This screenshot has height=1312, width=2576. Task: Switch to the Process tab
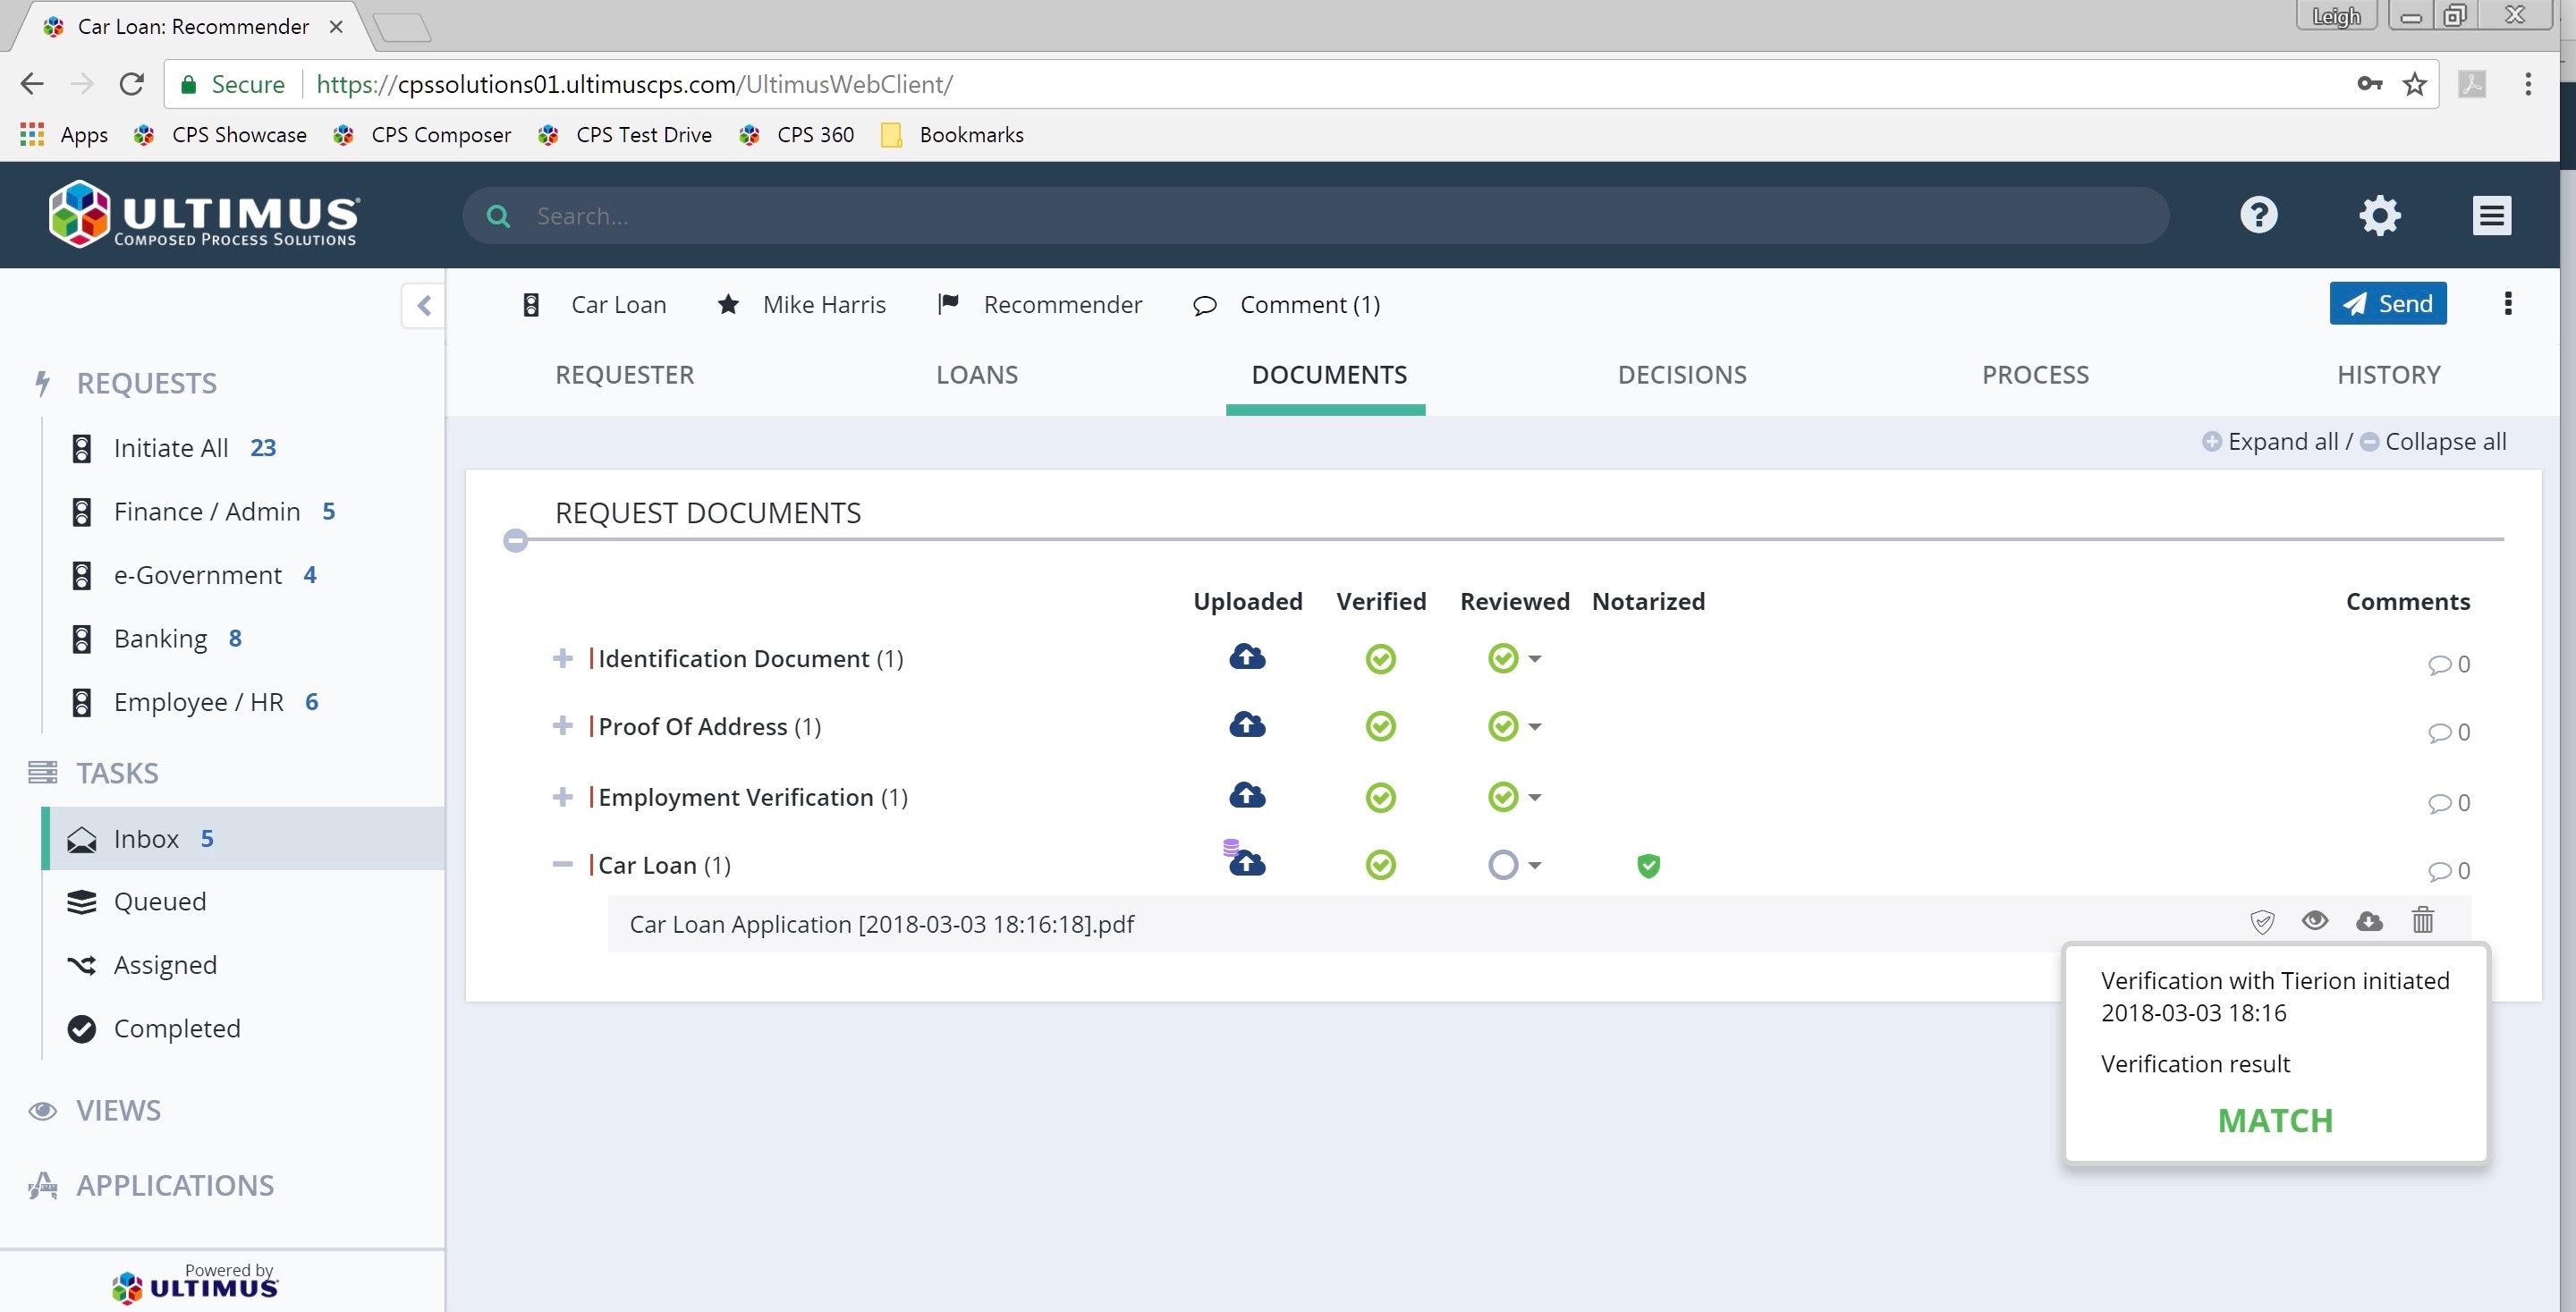tap(2034, 375)
